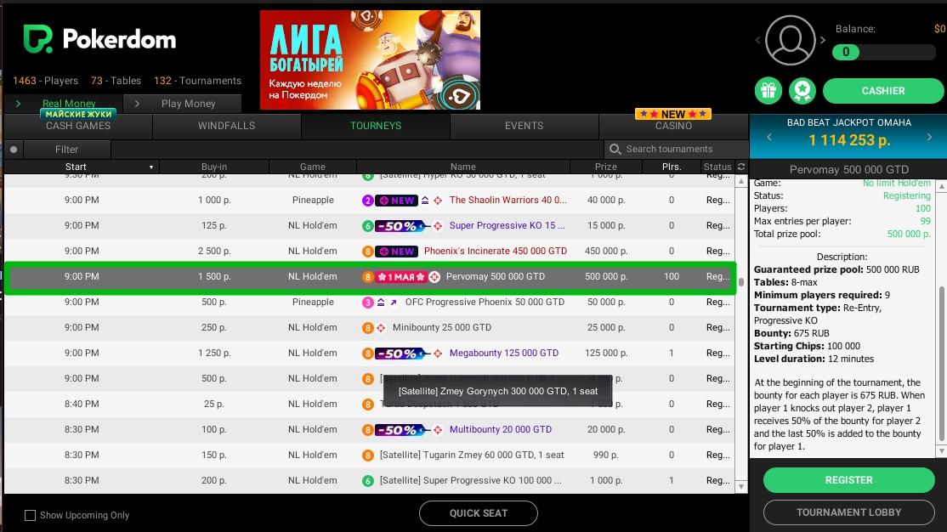Image resolution: width=947 pixels, height=532 pixels.
Task: Expand the Real Money mode arrow
Action: [x=18, y=104]
